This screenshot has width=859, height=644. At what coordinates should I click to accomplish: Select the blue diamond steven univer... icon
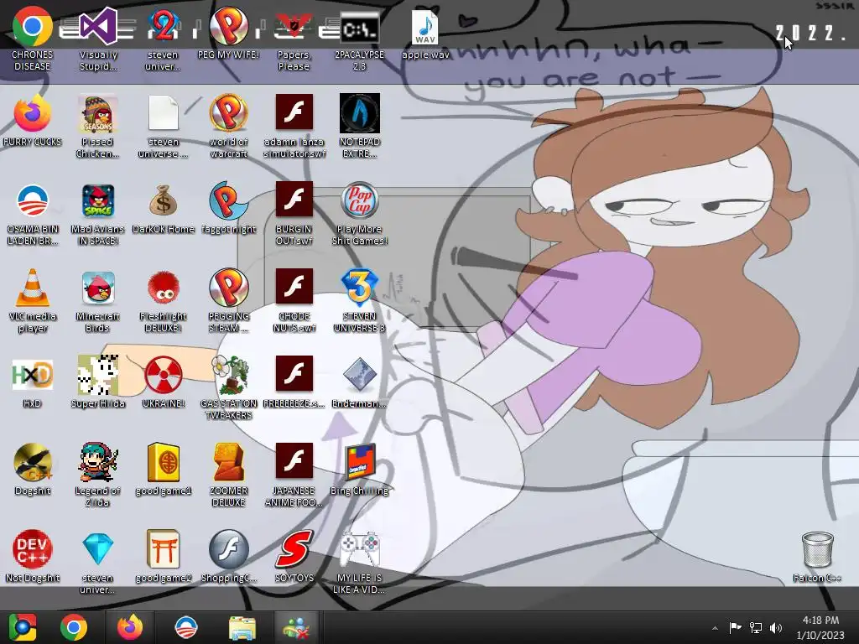(98, 562)
